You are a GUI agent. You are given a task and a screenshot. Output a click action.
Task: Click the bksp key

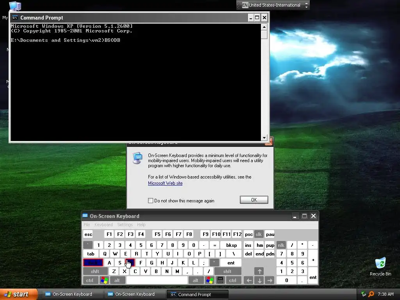coord(231,245)
